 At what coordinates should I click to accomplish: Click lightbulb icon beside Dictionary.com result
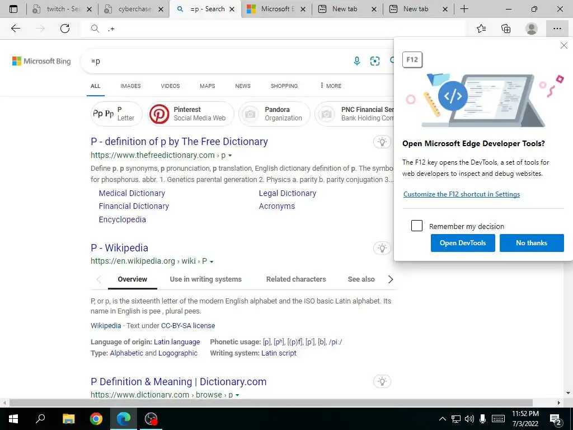coord(382,381)
